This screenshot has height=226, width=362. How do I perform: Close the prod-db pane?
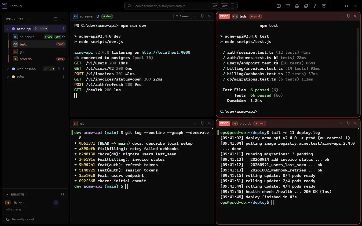tap(355, 123)
